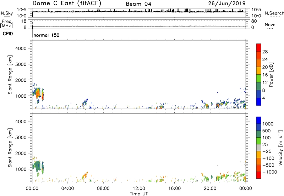The width and height of the screenshot is (284, 196).
Task: Click the '16:00' time tick label
Action: tap(174, 189)
